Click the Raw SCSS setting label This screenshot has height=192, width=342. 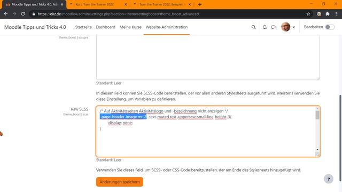click(80, 109)
